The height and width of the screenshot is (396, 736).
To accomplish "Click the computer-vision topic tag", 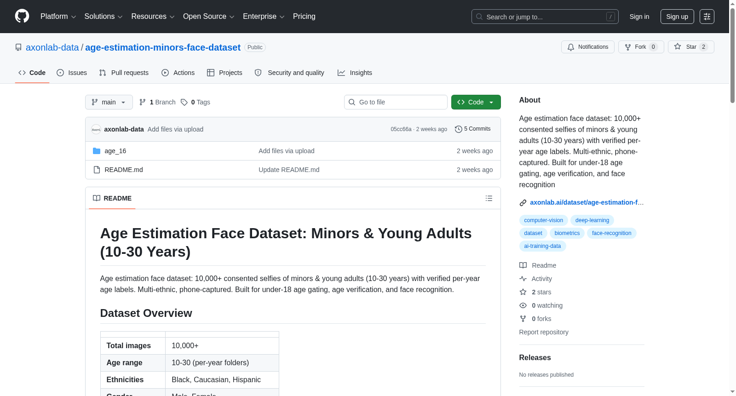I will [543, 220].
